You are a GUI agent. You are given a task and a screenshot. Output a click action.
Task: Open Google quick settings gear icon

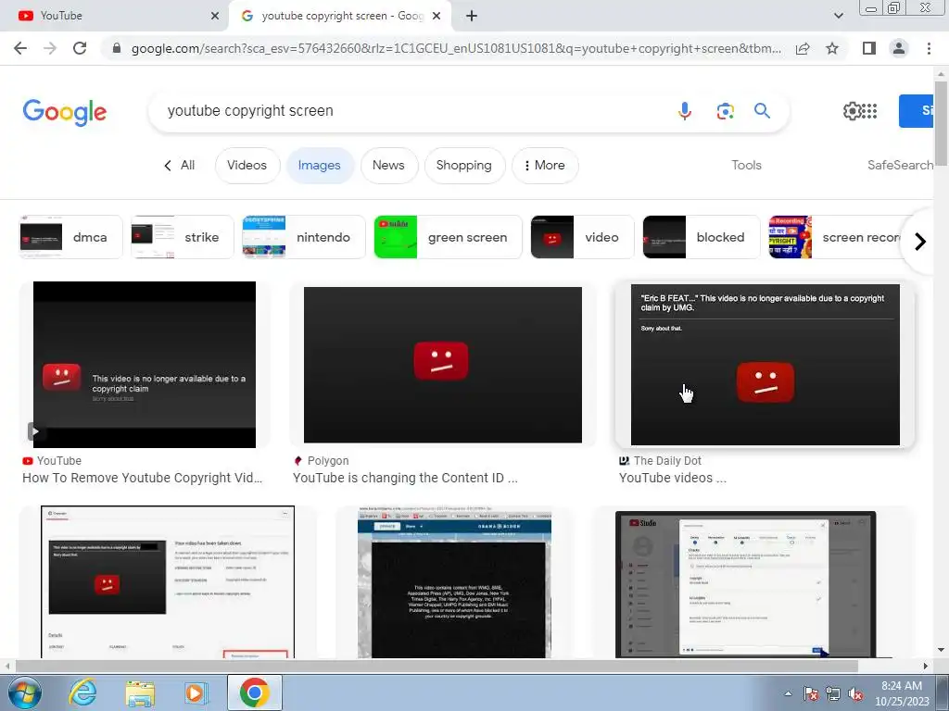coord(852,111)
